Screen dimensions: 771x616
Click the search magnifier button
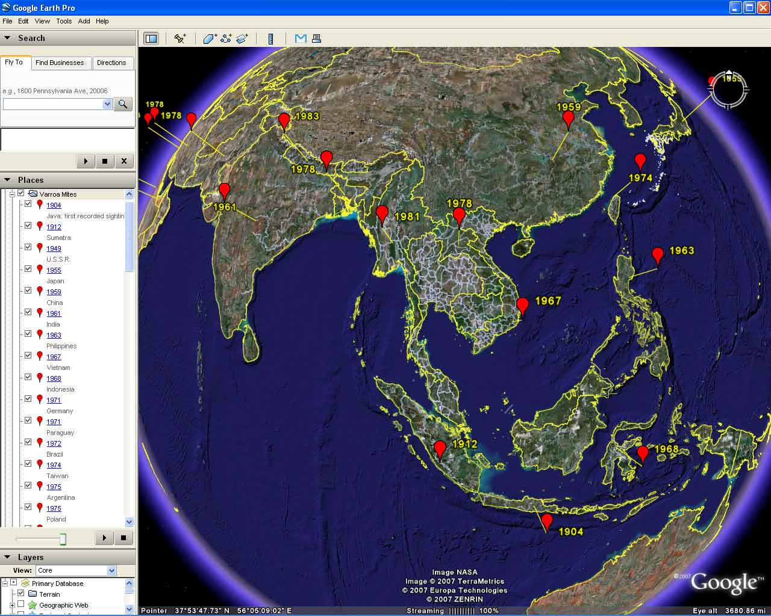[123, 104]
